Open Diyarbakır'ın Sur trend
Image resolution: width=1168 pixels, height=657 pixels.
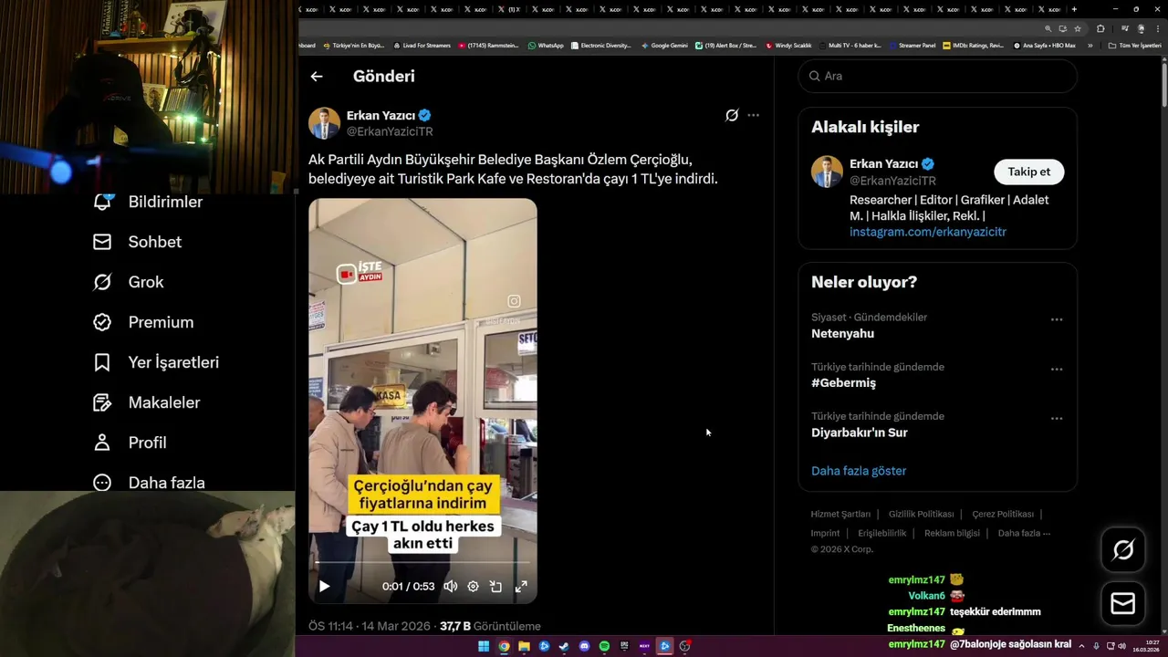pos(860,433)
